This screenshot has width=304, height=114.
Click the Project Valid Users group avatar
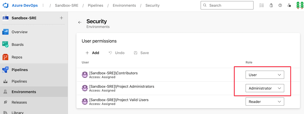(85, 101)
